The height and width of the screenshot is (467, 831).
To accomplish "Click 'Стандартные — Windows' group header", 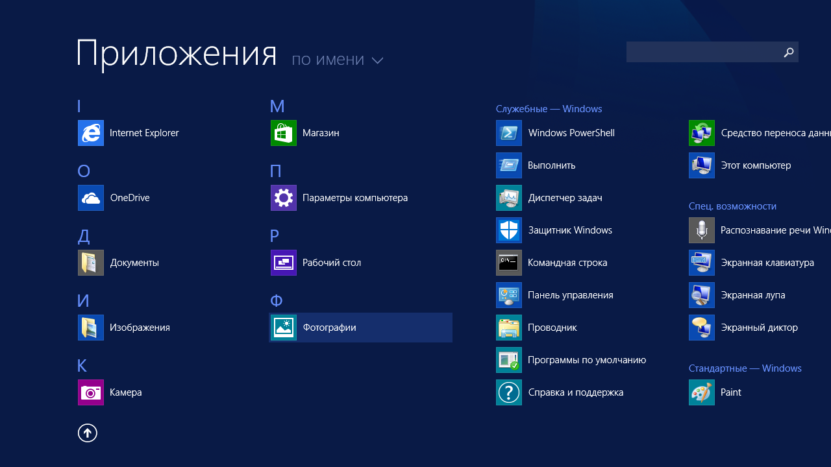I will coord(745,368).
